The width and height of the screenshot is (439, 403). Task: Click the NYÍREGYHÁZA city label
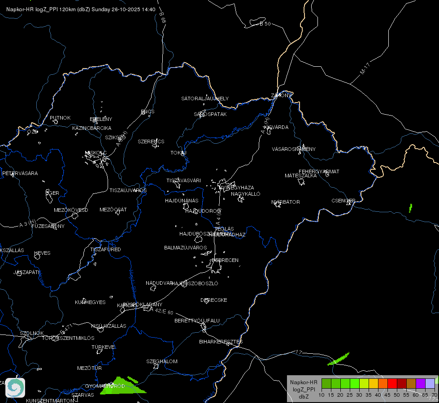[x=237, y=187]
